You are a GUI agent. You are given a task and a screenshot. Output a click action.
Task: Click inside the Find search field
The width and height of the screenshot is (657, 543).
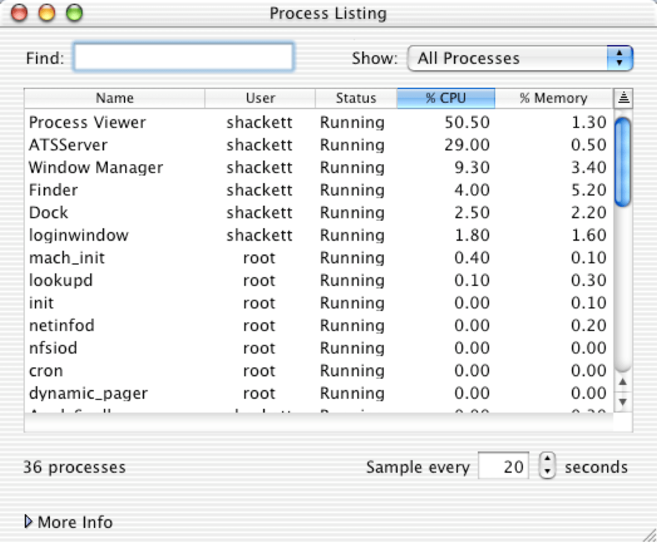(x=184, y=58)
